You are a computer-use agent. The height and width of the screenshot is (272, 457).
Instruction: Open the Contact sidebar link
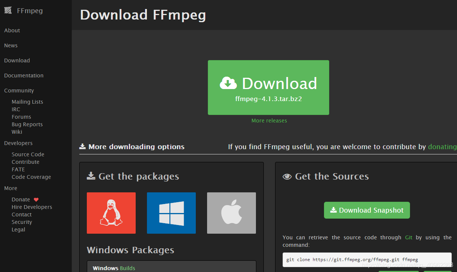coord(21,215)
